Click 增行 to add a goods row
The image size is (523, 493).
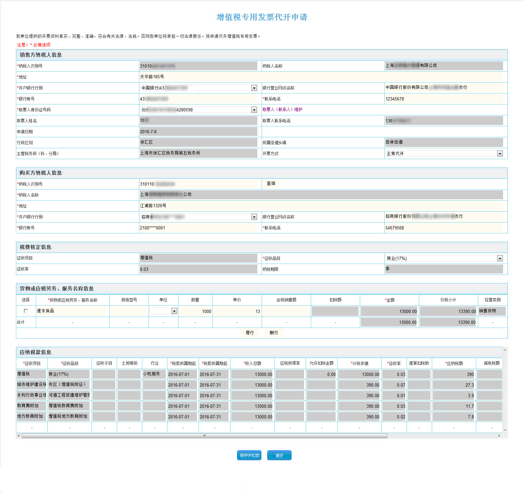[x=250, y=333]
